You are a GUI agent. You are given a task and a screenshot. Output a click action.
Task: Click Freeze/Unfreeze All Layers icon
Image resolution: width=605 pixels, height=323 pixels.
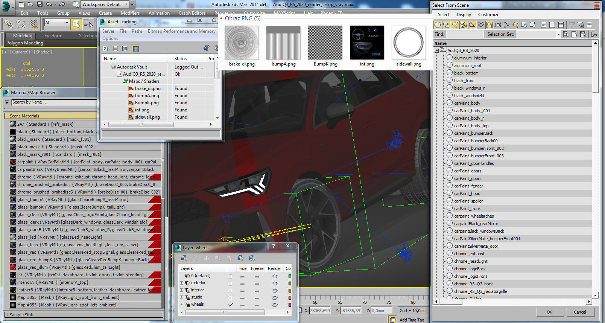tap(252, 258)
